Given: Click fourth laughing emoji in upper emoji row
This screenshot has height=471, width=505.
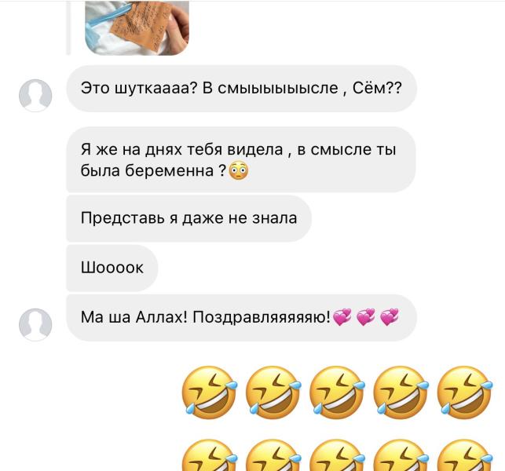Looking at the screenshot, I should (x=401, y=392).
